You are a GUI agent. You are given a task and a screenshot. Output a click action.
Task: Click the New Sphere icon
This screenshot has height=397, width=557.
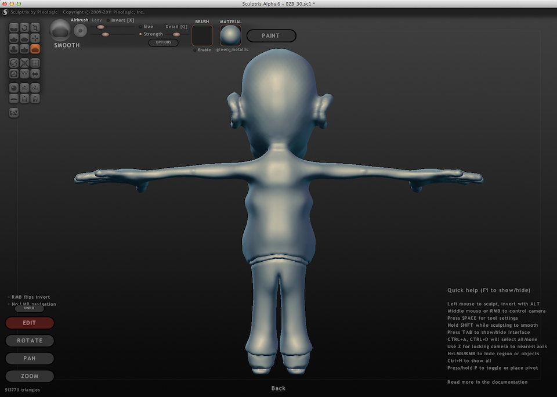click(14, 88)
